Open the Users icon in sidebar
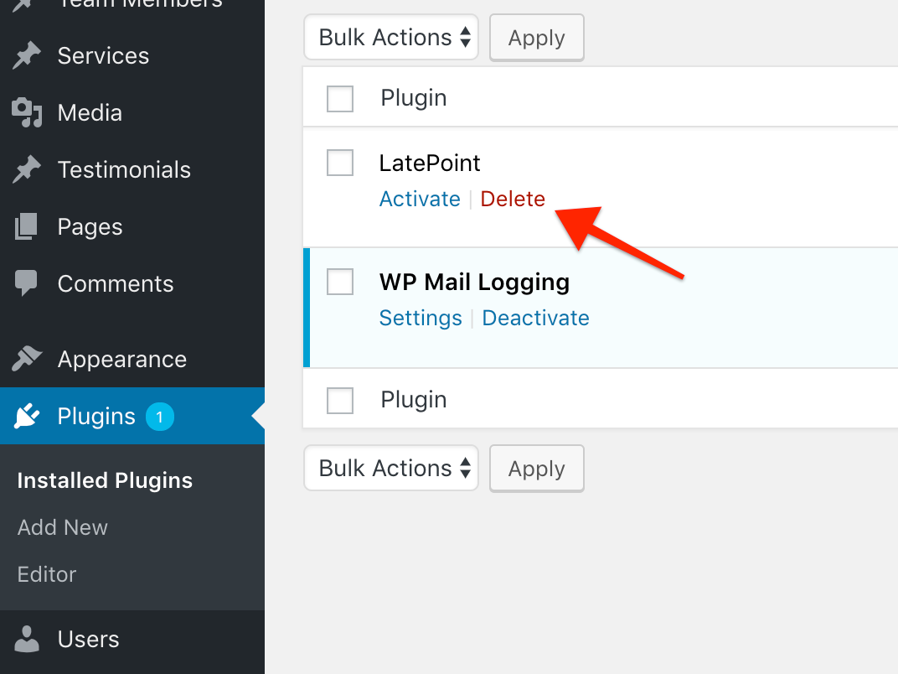The height and width of the screenshot is (674, 898). coord(26,639)
